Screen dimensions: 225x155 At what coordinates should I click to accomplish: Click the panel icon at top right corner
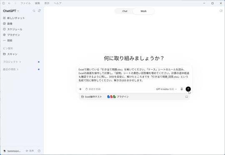(221, 11)
